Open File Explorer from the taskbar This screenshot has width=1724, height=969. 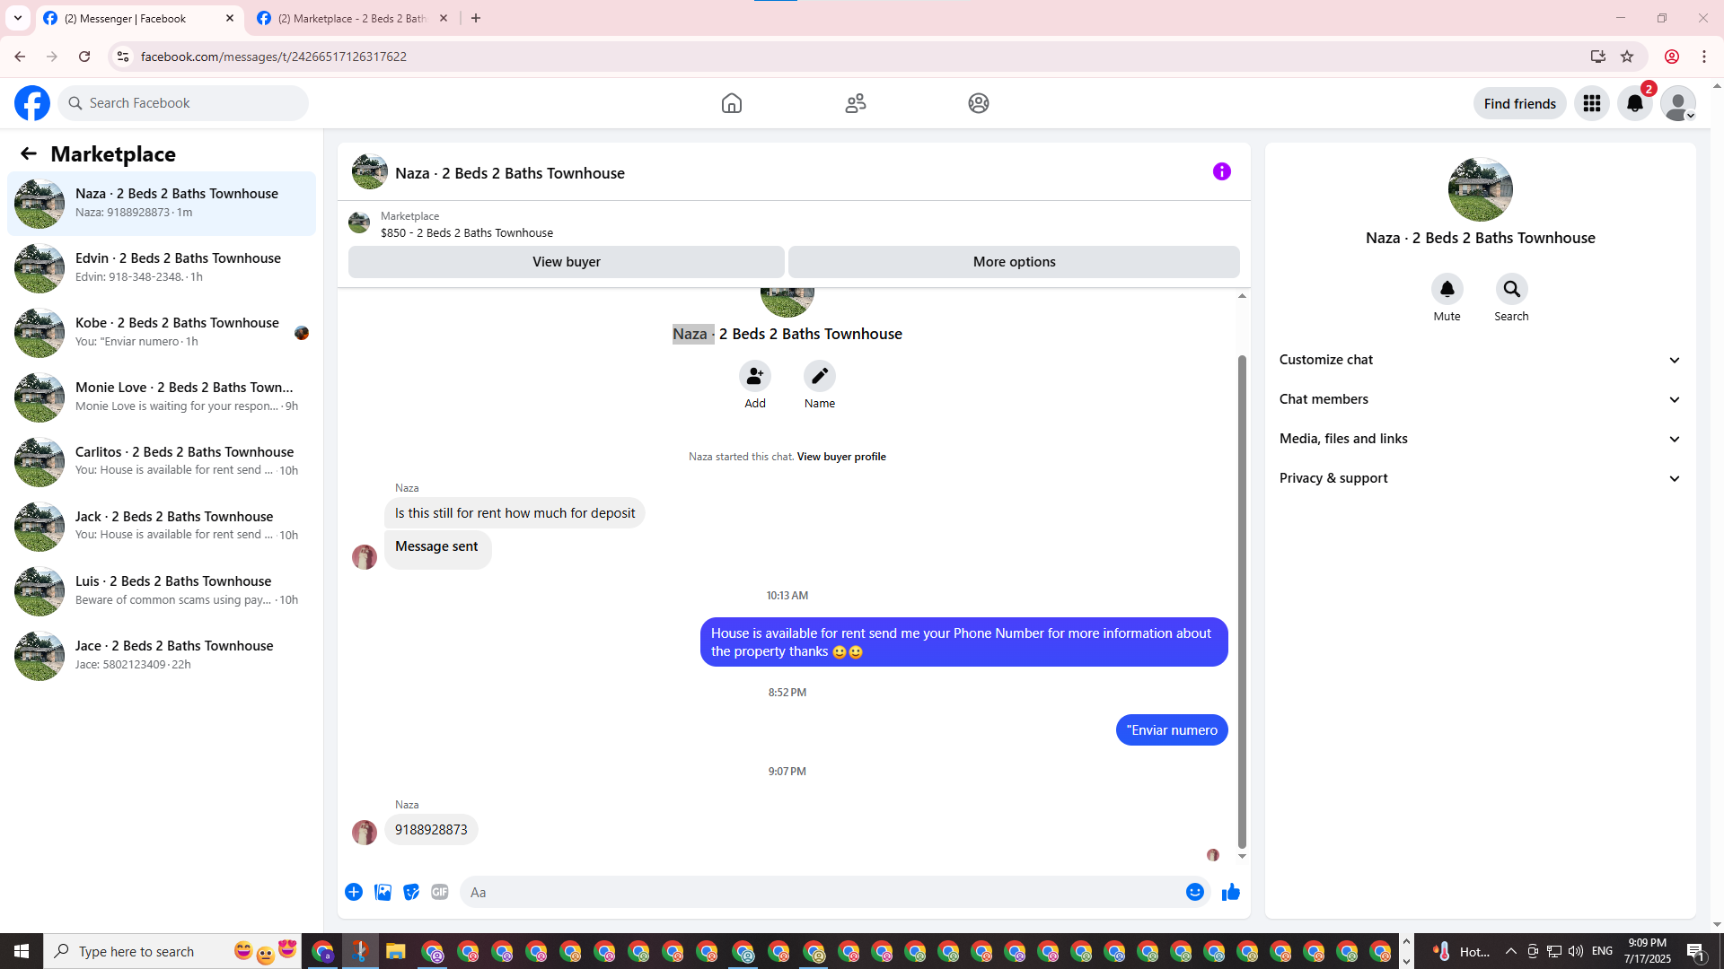(396, 951)
